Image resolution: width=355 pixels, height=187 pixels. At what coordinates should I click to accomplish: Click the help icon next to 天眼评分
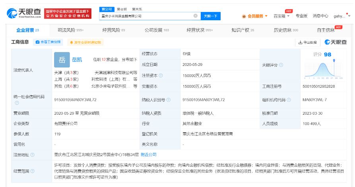(x=281, y=65)
